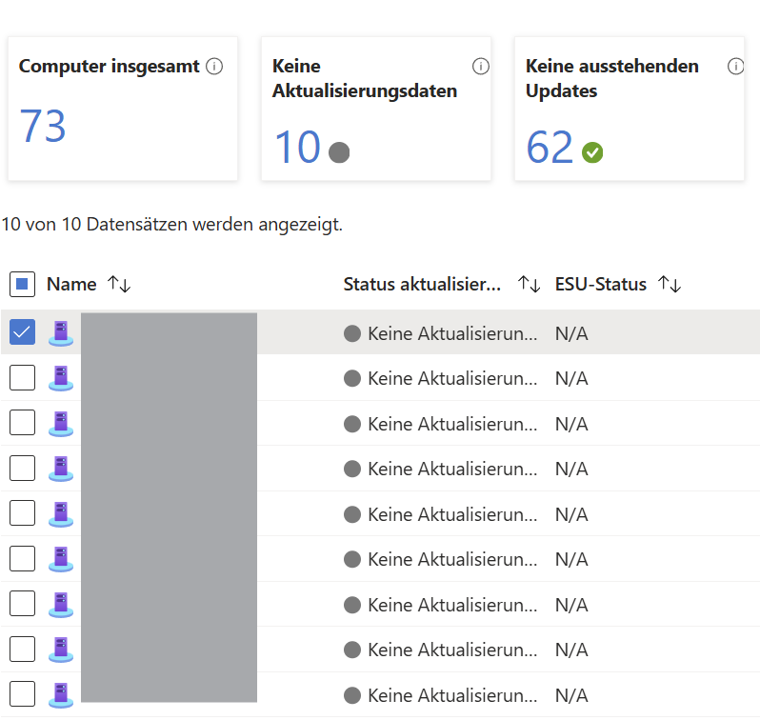Click info icon next to Computer insgesamt
The height and width of the screenshot is (720, 760).
[214, 67]
